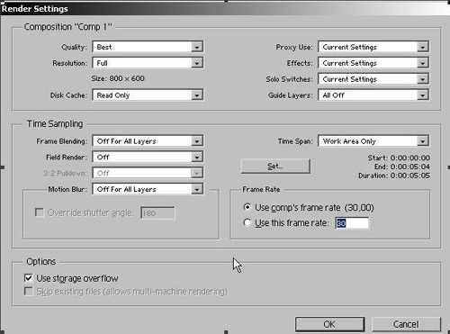The width and height of the screenshot is (450, 334).
Task: Expand the Effects dropdown arrow
Action: pyautogui.click(x=422, y=63)
